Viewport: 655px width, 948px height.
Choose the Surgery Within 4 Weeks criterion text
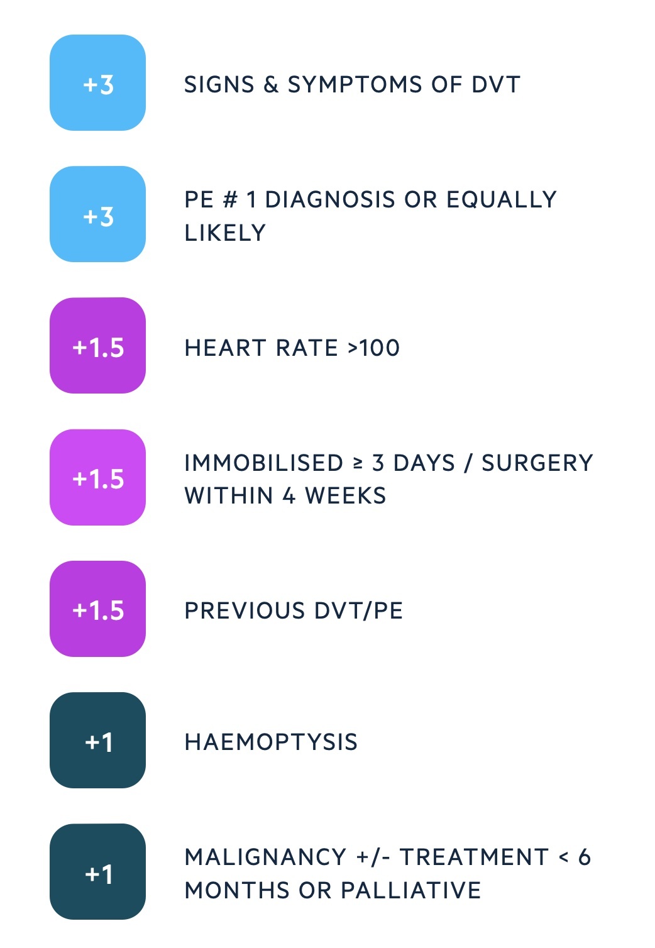coord(388,479)
